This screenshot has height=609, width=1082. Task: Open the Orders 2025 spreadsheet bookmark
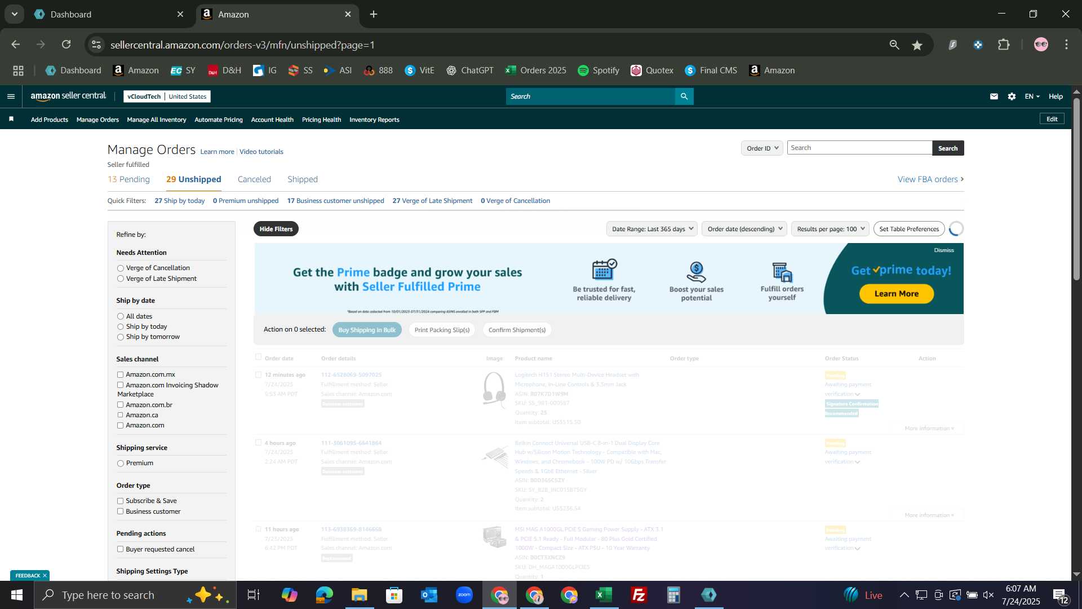tap(536, 70)
